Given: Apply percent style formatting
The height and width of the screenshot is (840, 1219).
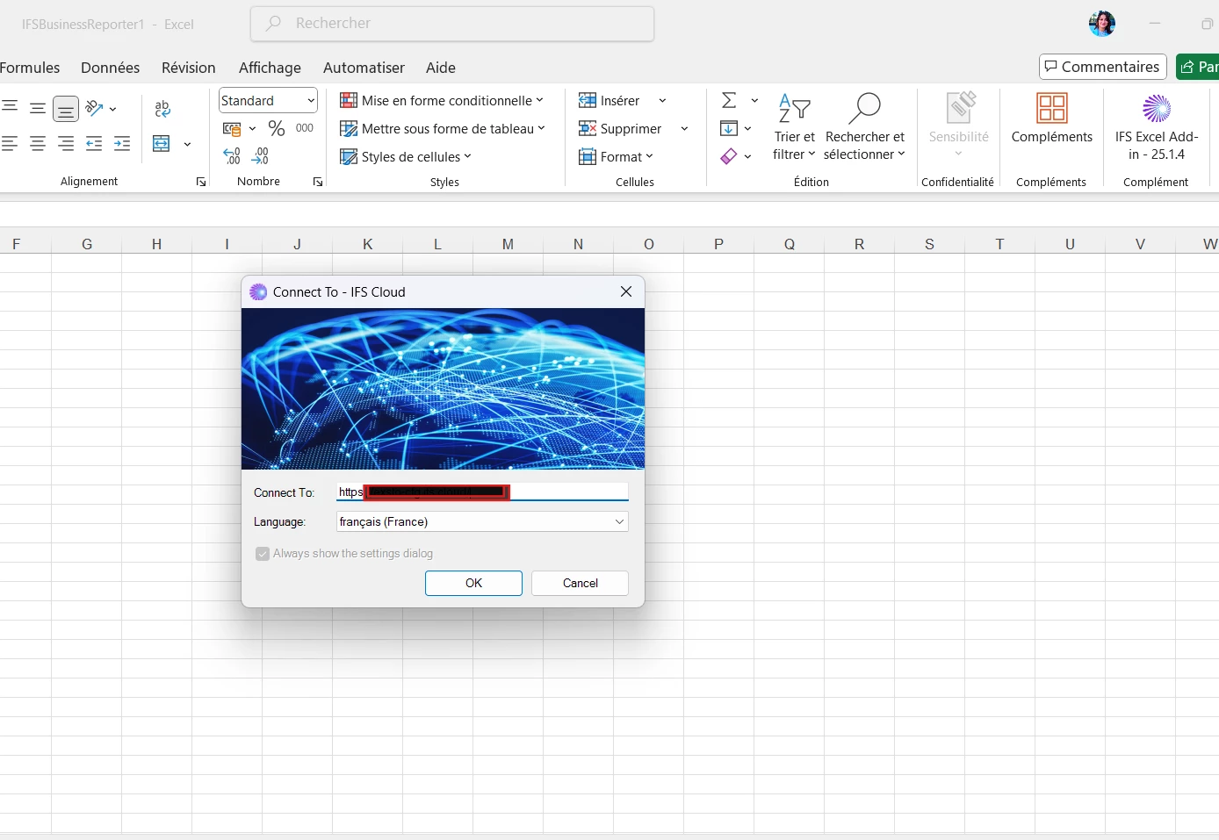Looking at the screenshot, I should tap(277, 129).
